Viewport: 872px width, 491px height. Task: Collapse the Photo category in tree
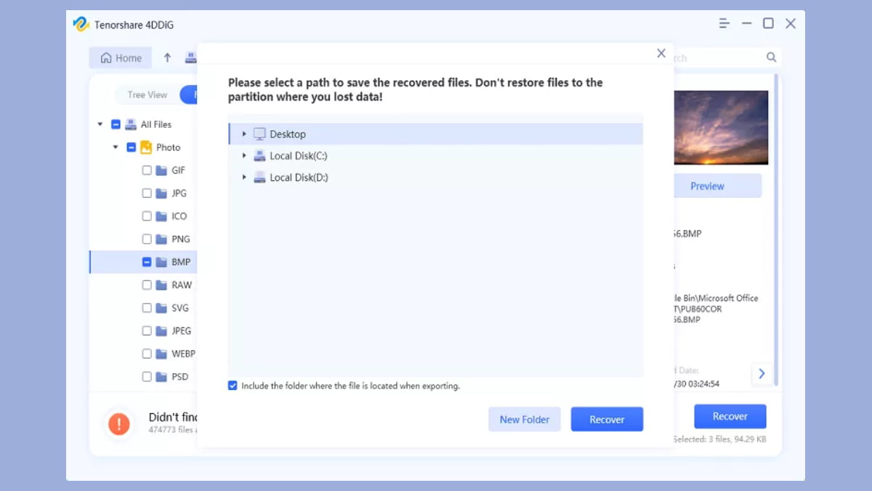click(x=116, y=147)
